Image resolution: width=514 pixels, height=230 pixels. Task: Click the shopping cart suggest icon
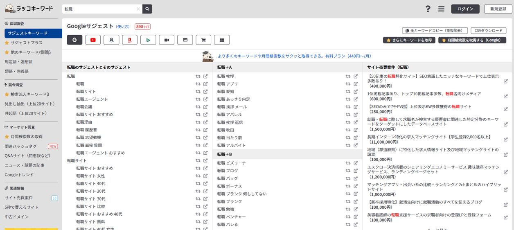[x=203, y=40]
